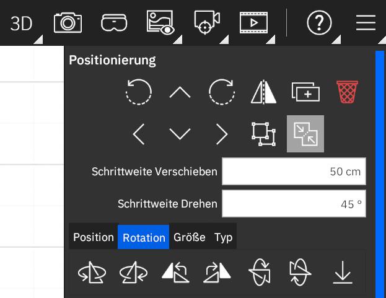386x298 pixels.
Task: Rotate around vertical axis leftward
Action: click(x=92, y=273)
